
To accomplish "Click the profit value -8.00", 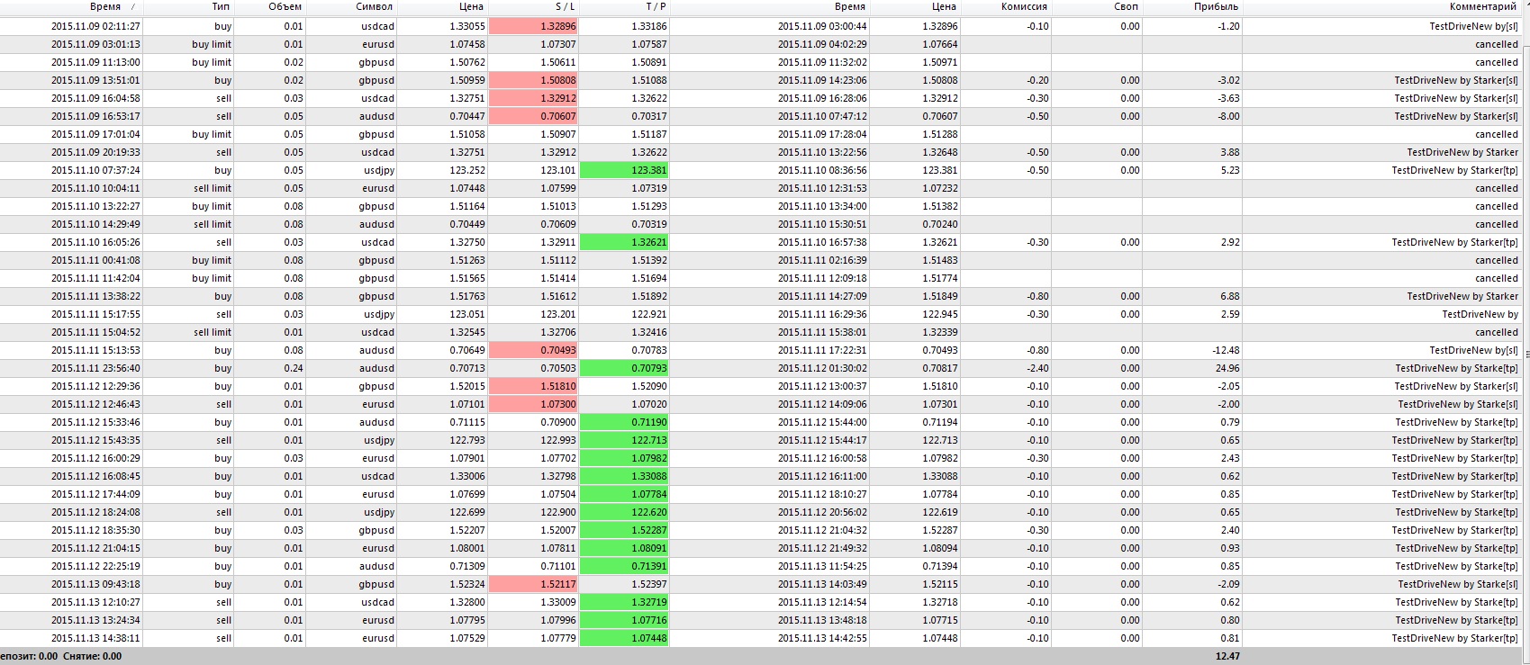I will (1228, 116).
